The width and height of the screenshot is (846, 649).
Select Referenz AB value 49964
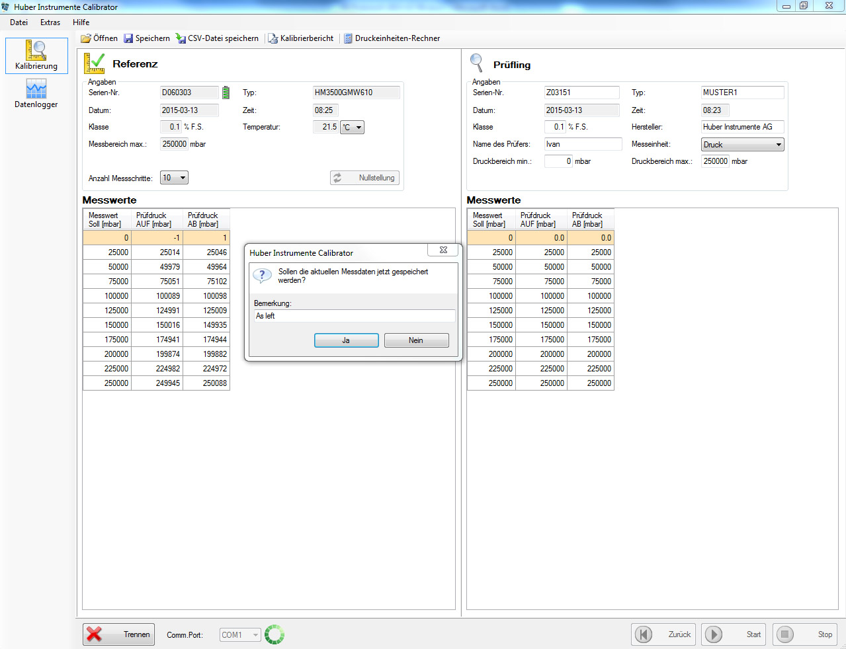tap(206, 267)
